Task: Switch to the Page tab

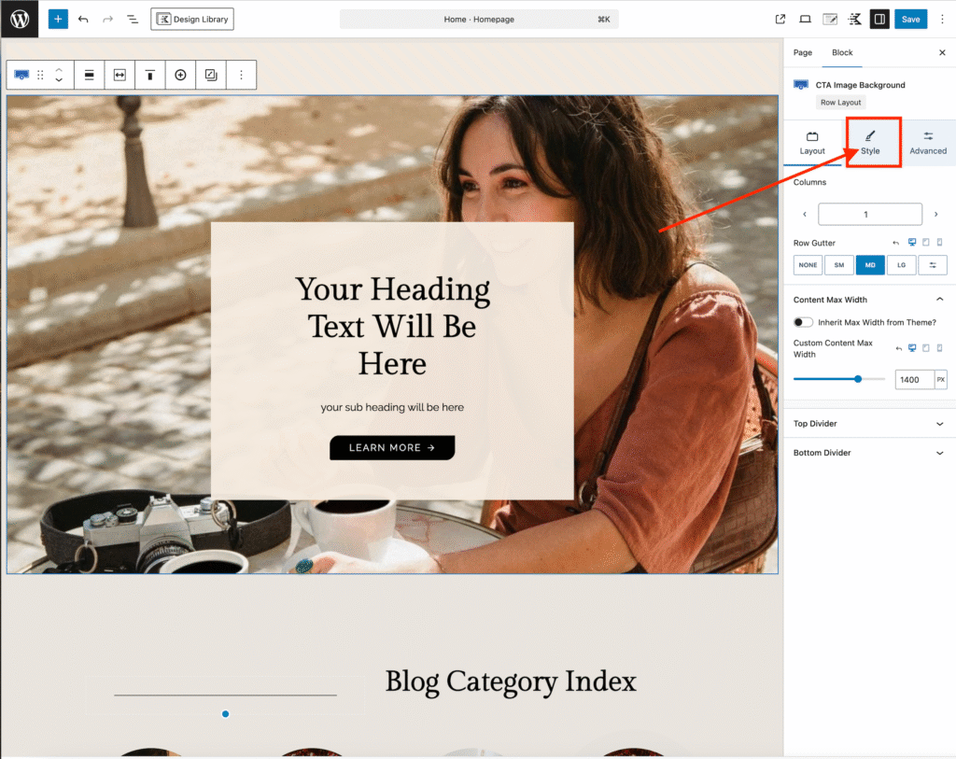Action: pos(803,52)
